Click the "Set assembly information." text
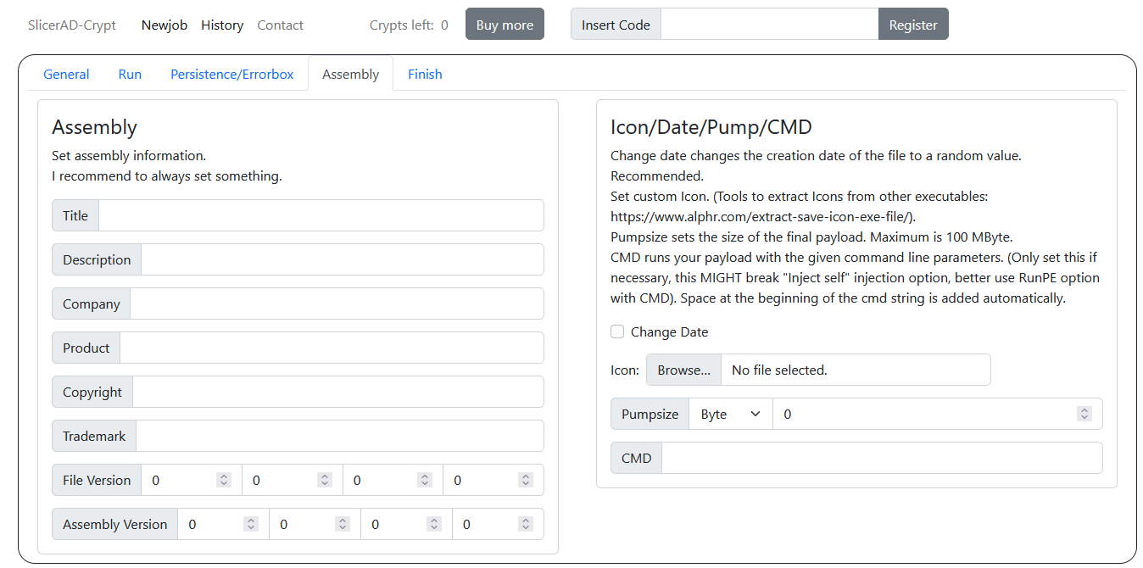The width and height of the screenshot is (1143, 568). (x=129, y=156)
